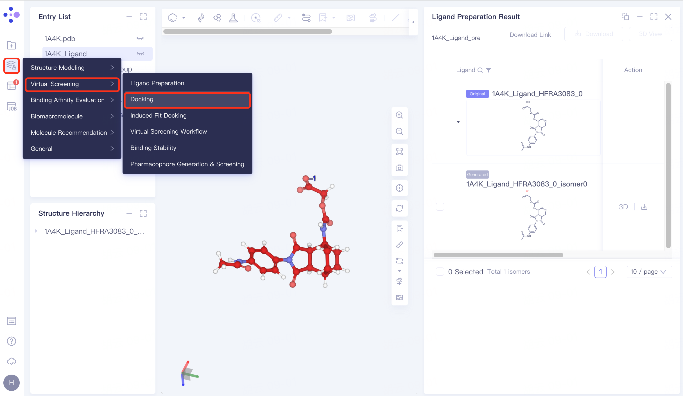
Task: Select the flask icon in top toolbar
Action: click(233, 18)
